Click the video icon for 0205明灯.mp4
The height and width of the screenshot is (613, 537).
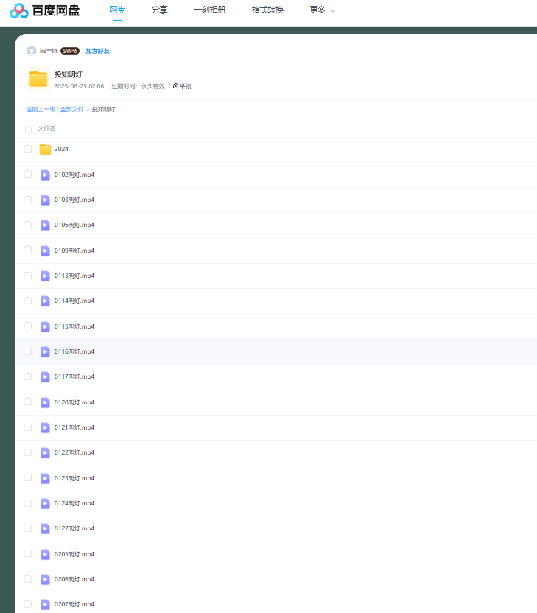pyautogui.click(x=45, y=554)
